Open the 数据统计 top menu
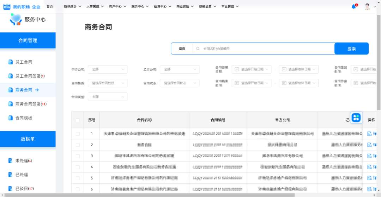The image size is (381, 197). coord(72,7)
